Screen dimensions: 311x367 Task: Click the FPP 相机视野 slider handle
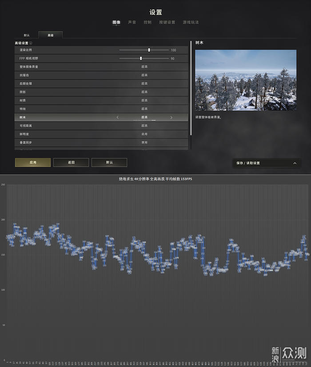coord(141,58)
